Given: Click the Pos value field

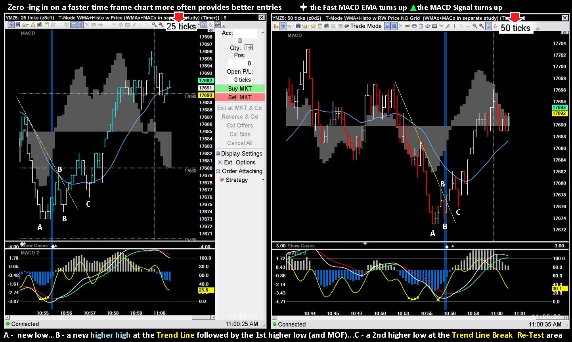Looking at the screenshot, I should pyautogui.click(x=240, y=63).
